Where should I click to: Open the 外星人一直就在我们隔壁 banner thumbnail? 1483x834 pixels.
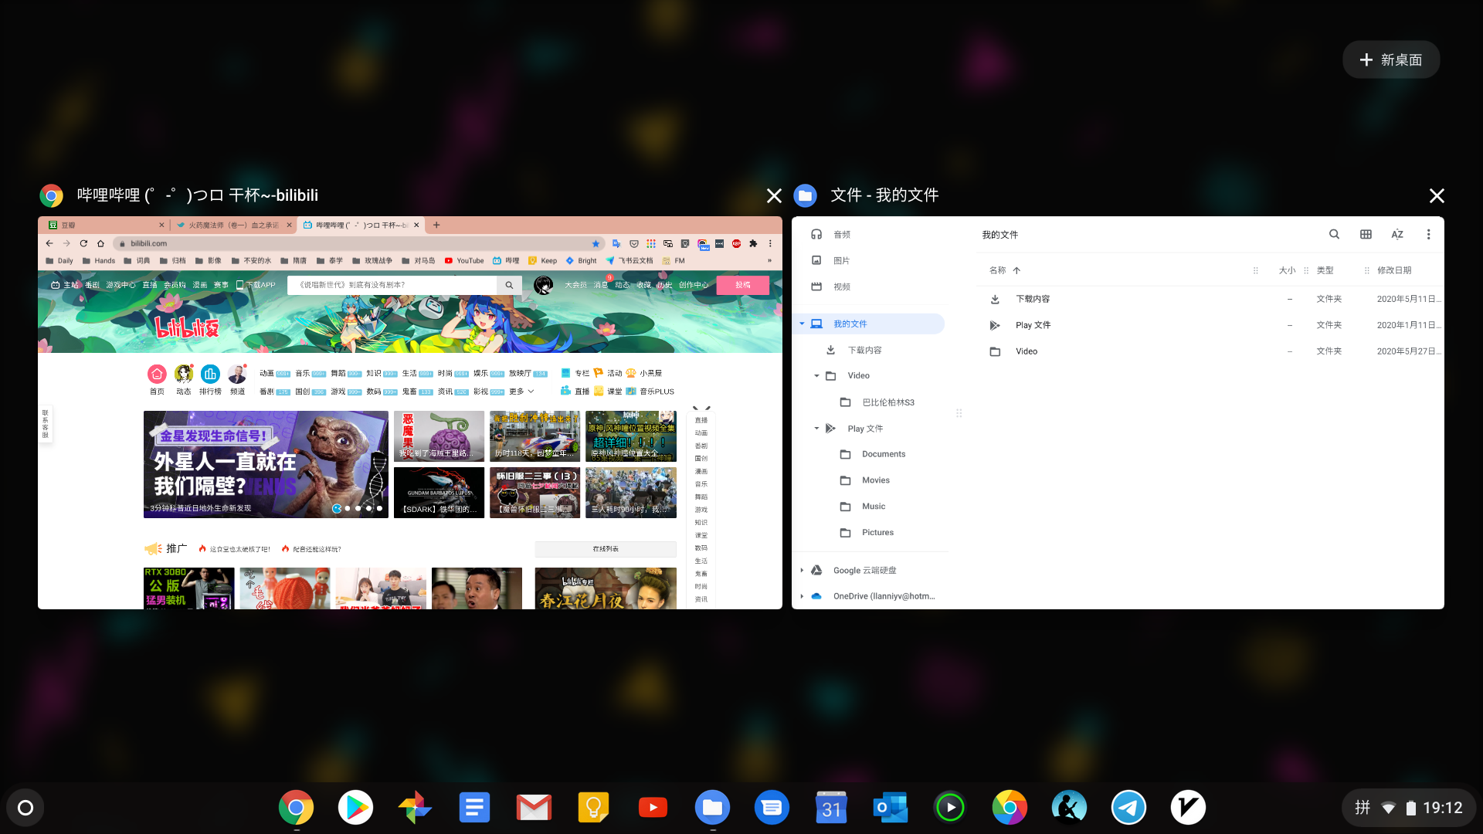click(x=266, y=464)
